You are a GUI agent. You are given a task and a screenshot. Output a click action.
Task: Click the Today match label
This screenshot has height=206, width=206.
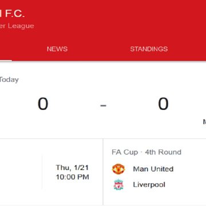point(9,80)
